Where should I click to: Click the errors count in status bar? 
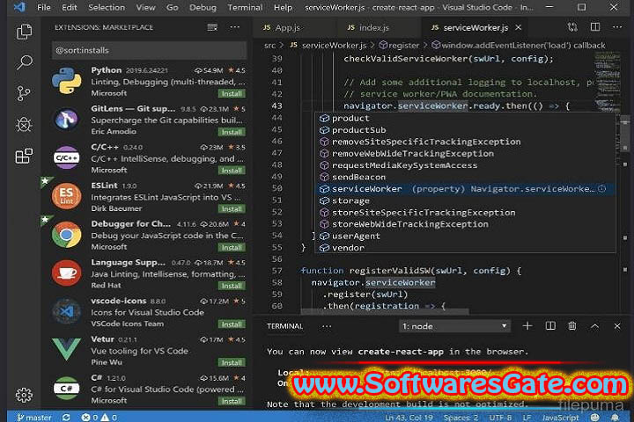click(x=89, y=417)
